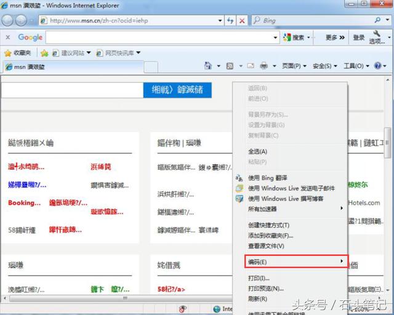Click the status bar privacy eye icon
The width and height of the screenshot is (394, 315).
tap(183, 309)
